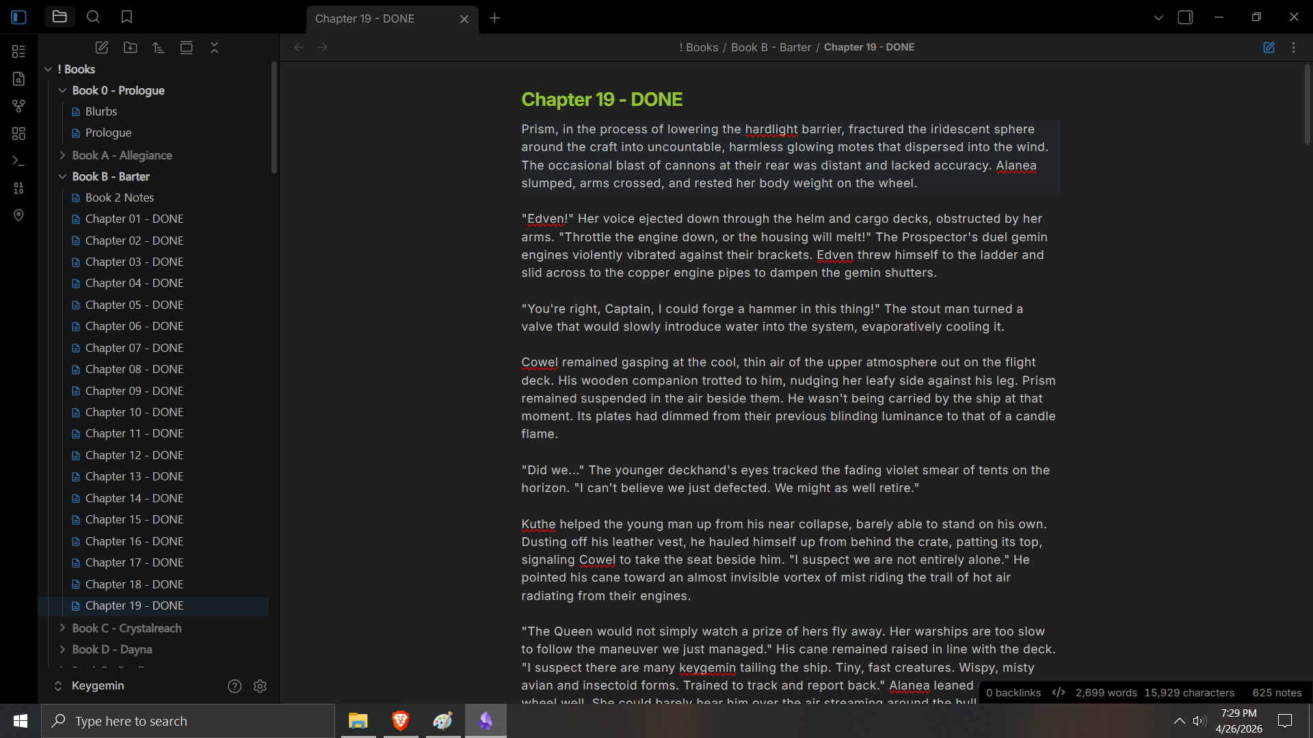This screenshot has width=1313, height=738.
Task: Select the Chapter 19 - DONE tab
Action: tap(392, 19)
